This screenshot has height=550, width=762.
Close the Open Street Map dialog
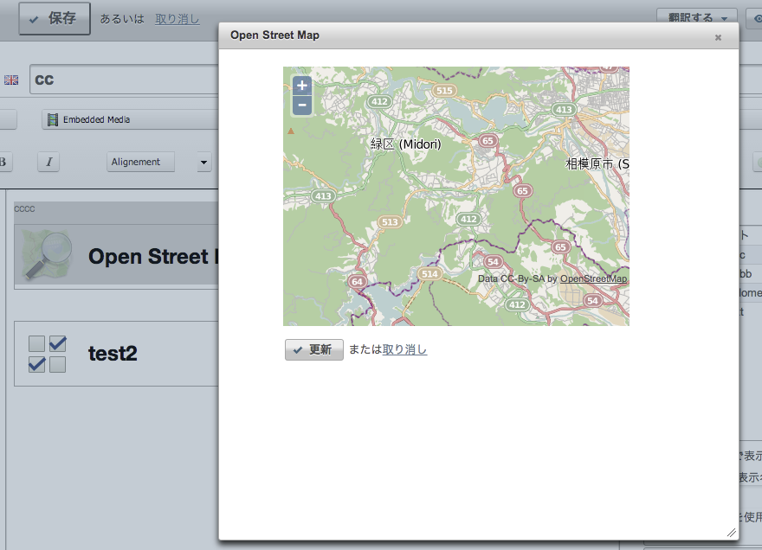click(718, 37)
